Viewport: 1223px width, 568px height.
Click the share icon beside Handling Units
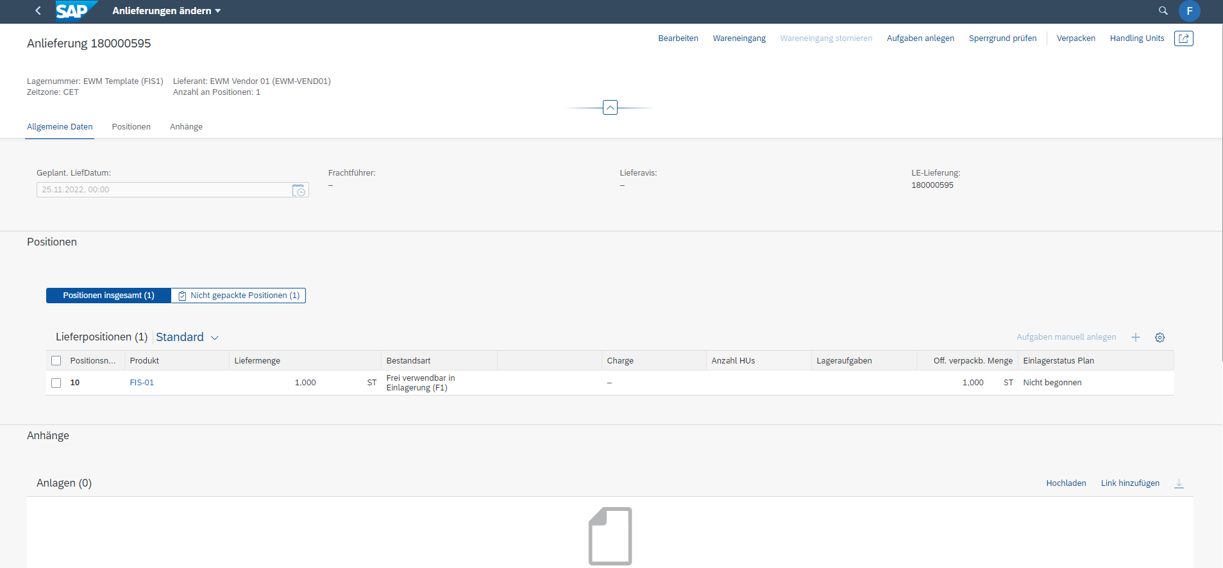(x=1183, y=38)
